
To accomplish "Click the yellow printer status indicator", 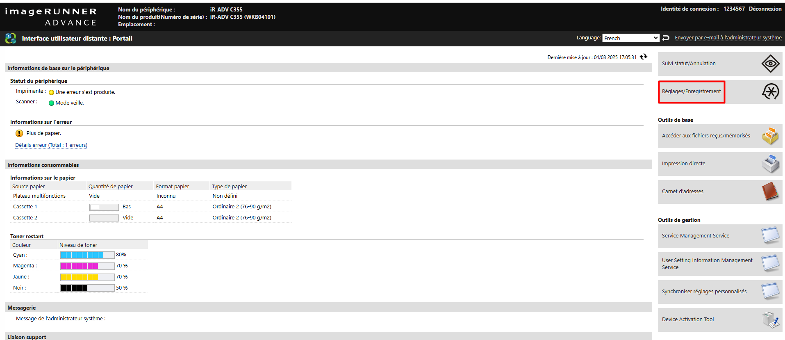I will coord(51,92).
